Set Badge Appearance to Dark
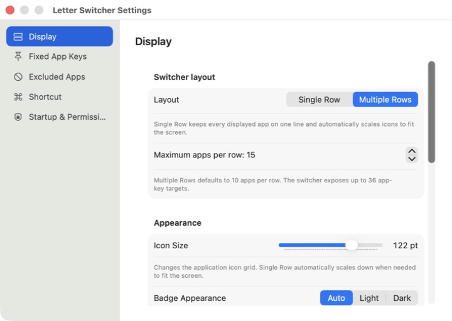Screen dimensions: 452x321 tap(402, 298)
